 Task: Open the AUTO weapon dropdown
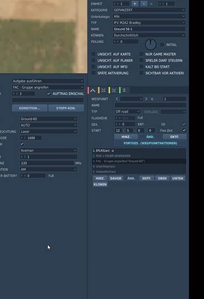(x=48, y=125)
